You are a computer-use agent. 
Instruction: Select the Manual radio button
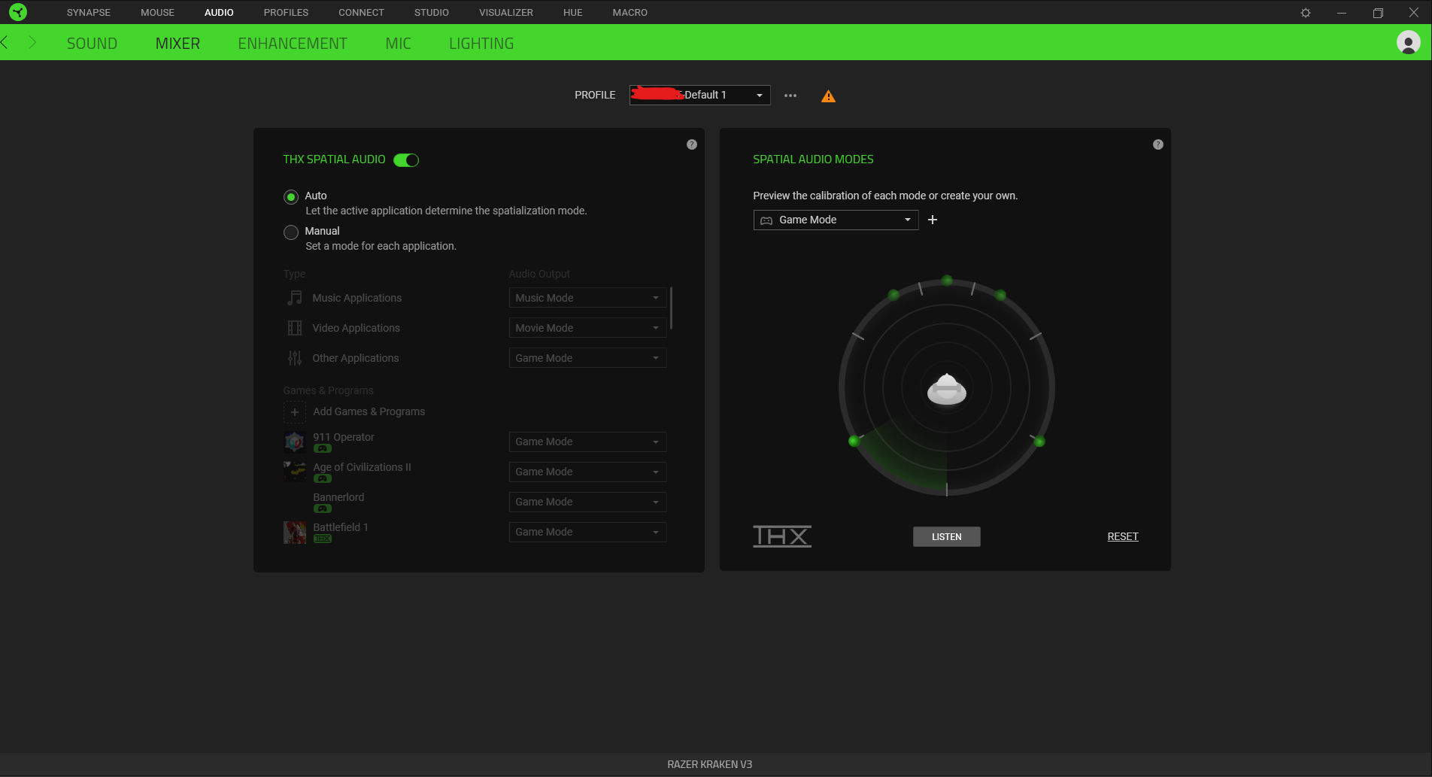pyautogui.click(x=291, y=232)
